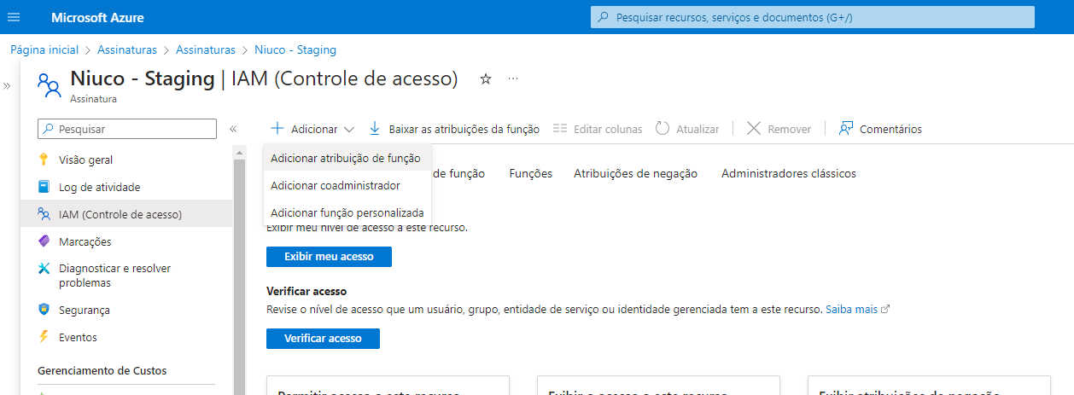
Task: Switch to the Funções tab
Action: click(x=531, y=173)
